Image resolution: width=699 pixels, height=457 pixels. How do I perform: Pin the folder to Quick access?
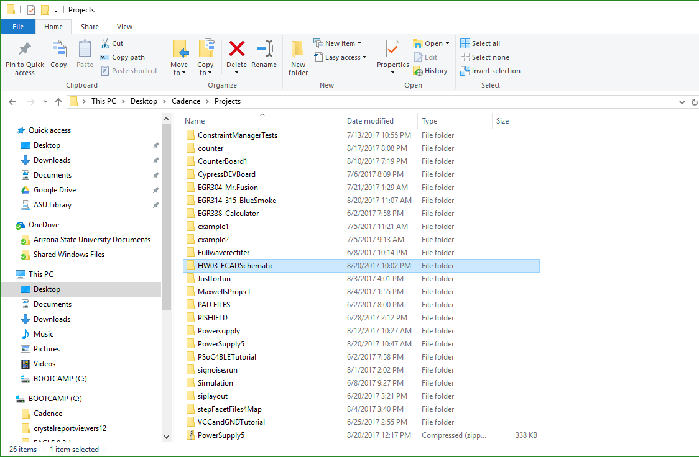[x=24, y=58]
